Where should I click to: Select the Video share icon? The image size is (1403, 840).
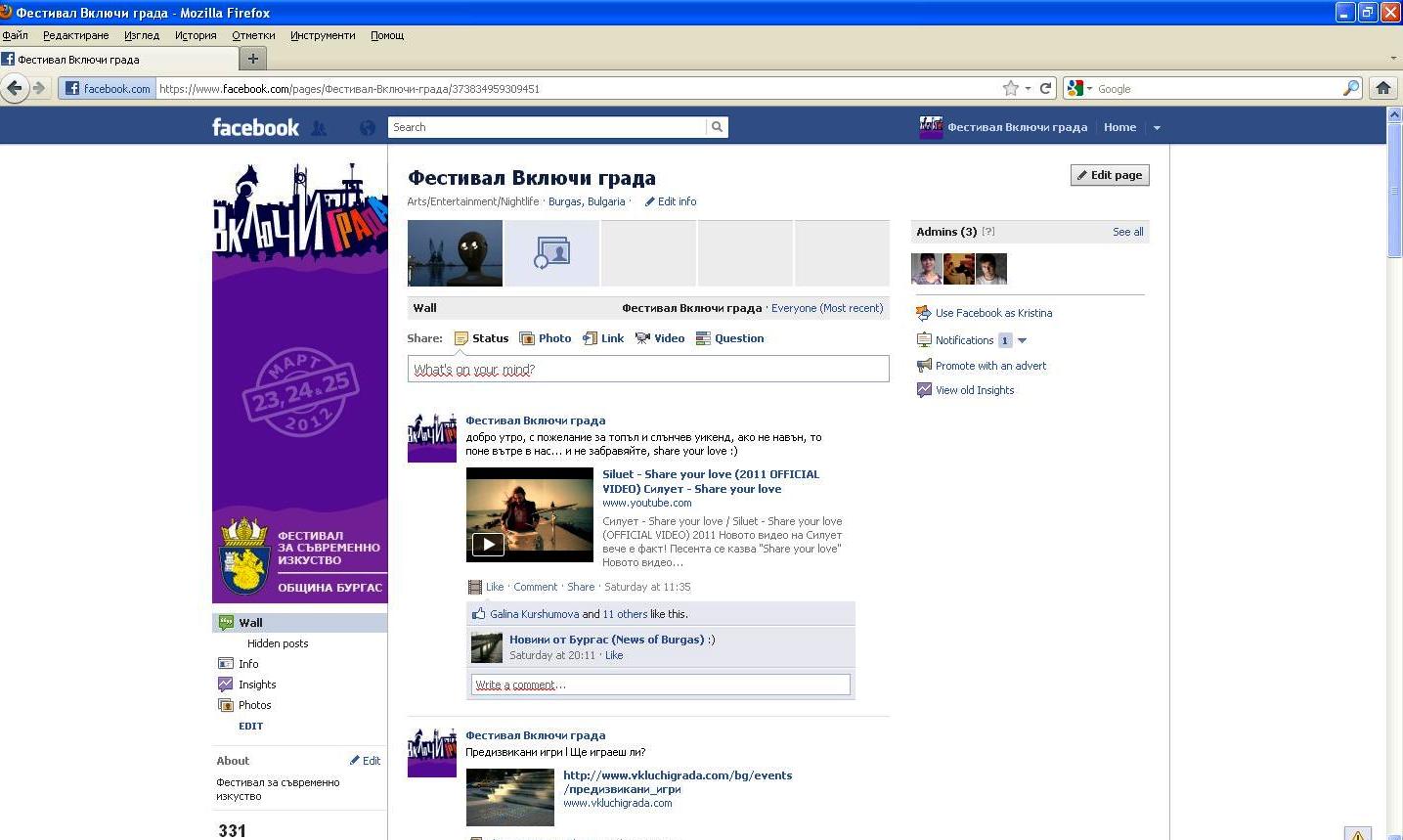point(642,338)
